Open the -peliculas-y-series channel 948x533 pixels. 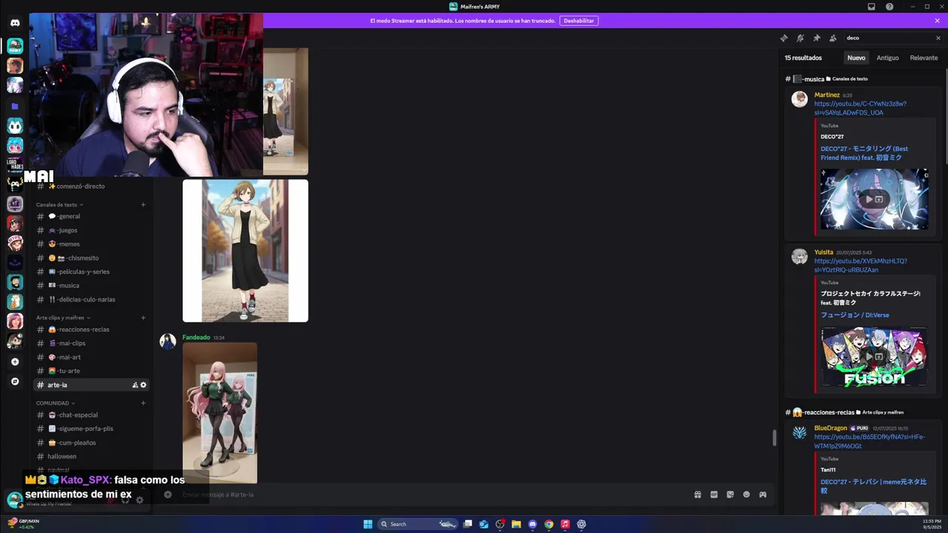(x=92, y=272)
